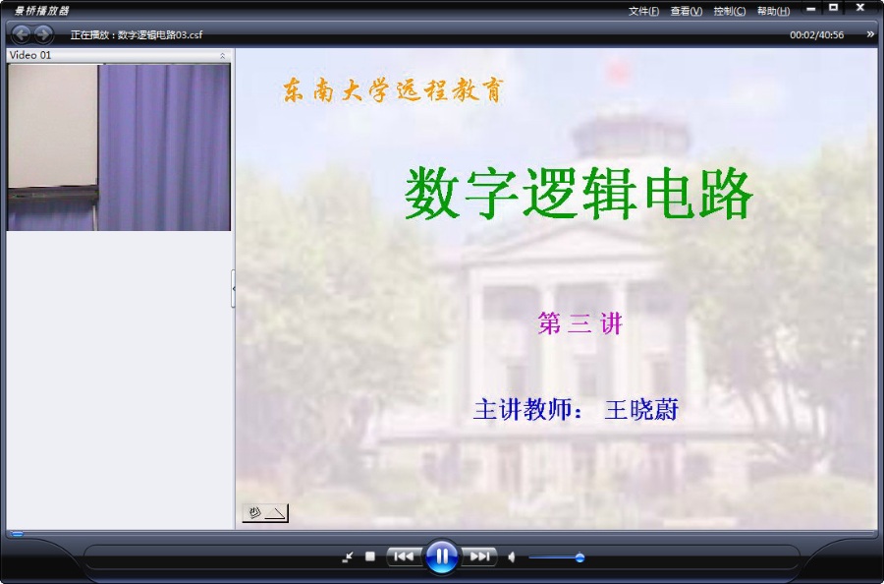Click the 00:02/40:56 time display

[816, 35]
